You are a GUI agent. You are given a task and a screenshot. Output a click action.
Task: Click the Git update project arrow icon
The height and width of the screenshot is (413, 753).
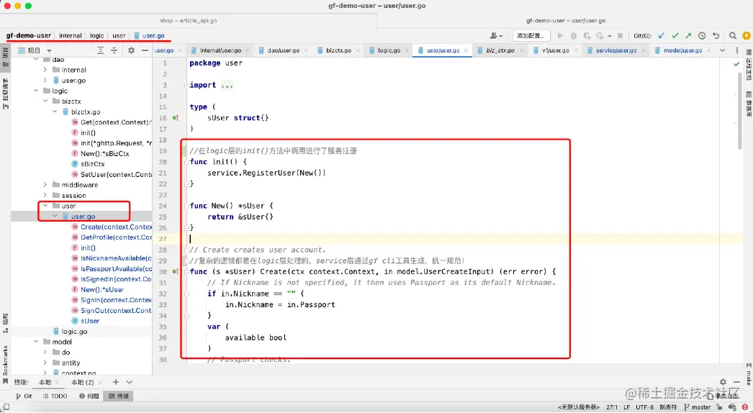pos(662,35)
